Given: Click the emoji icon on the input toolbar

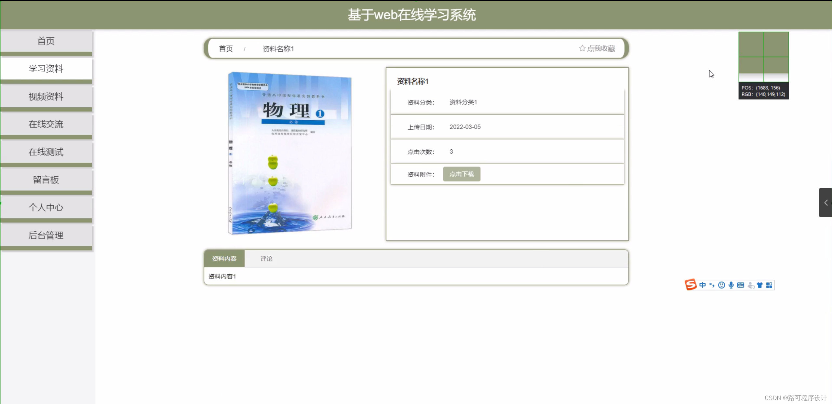Looking at the screenshot, I should [x=721, y=285].
